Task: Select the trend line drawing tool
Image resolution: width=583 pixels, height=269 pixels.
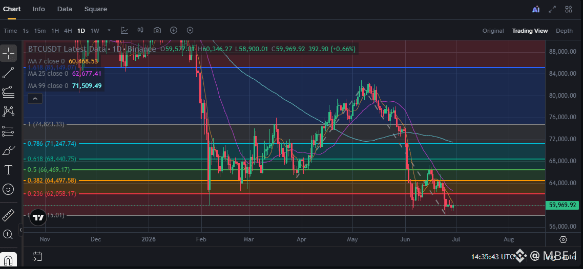Action: [x=8, y=73]
